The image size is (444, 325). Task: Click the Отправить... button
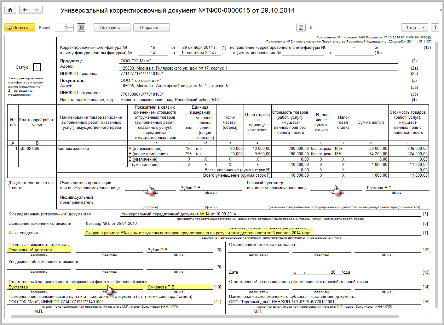tap(152, 27)
